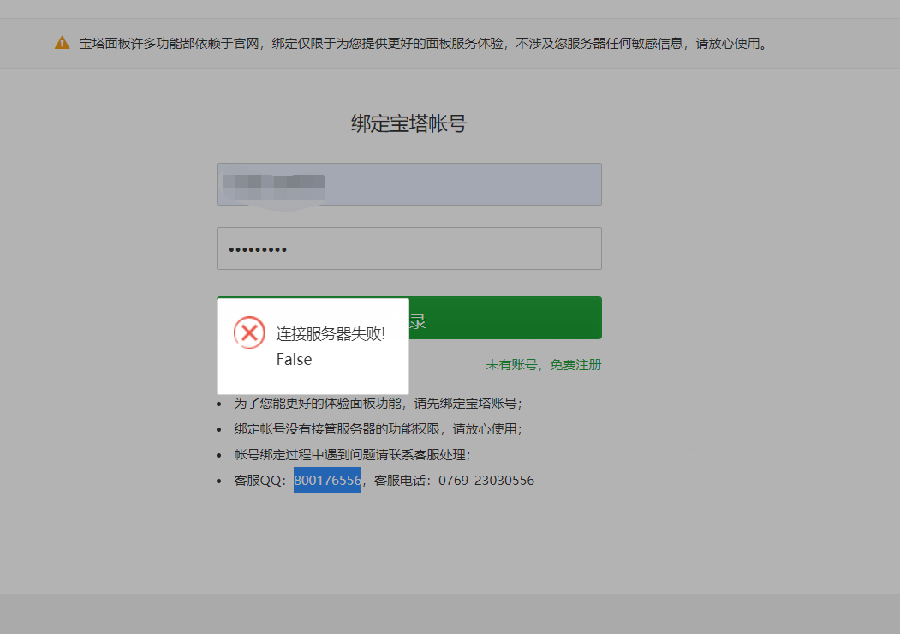Click the 绑定宝塔帐号 heading
This screenshot has height=634, width=900.
point(409,123)
